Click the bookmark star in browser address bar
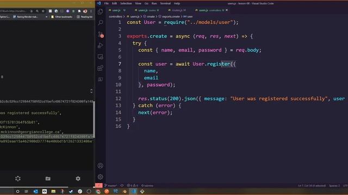Image resolution: width=348 pixels, height=195 pixels. coord(43,11)
